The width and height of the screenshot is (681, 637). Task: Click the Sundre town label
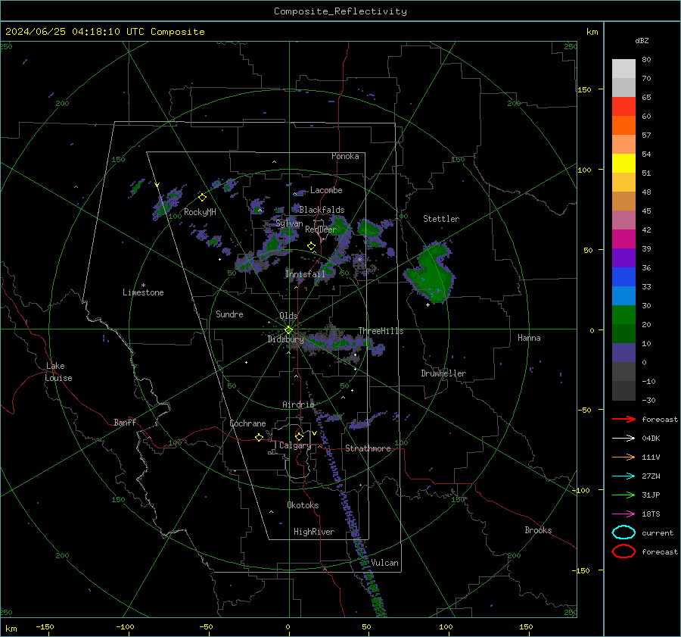point(229,314)
